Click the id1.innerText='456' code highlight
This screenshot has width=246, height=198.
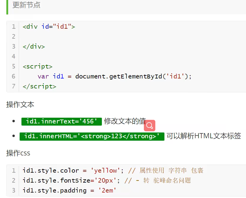tap(62, 121)
